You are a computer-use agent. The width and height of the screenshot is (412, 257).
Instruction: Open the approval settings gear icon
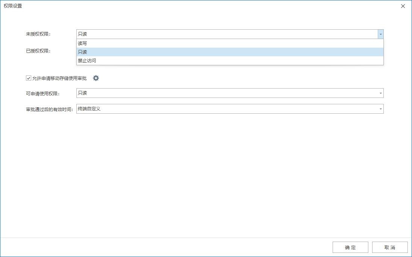tap(96, 78)
